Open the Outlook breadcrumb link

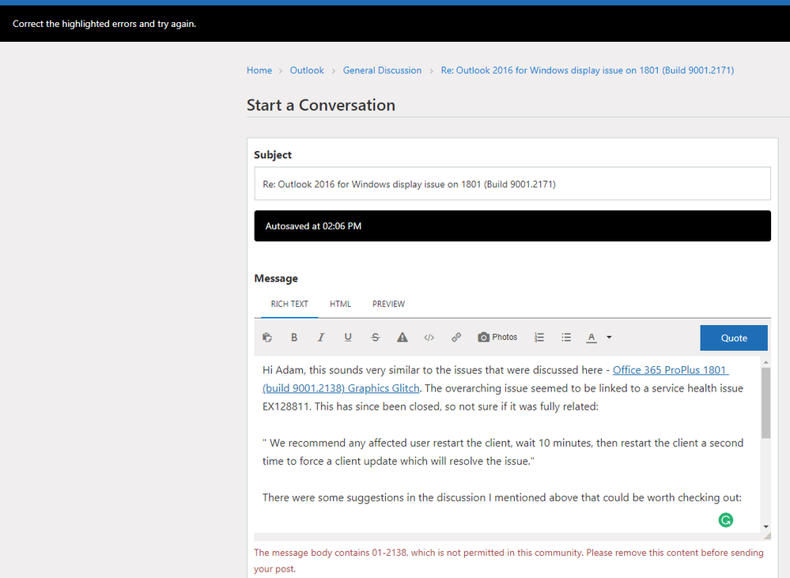[x=307, y=70]
